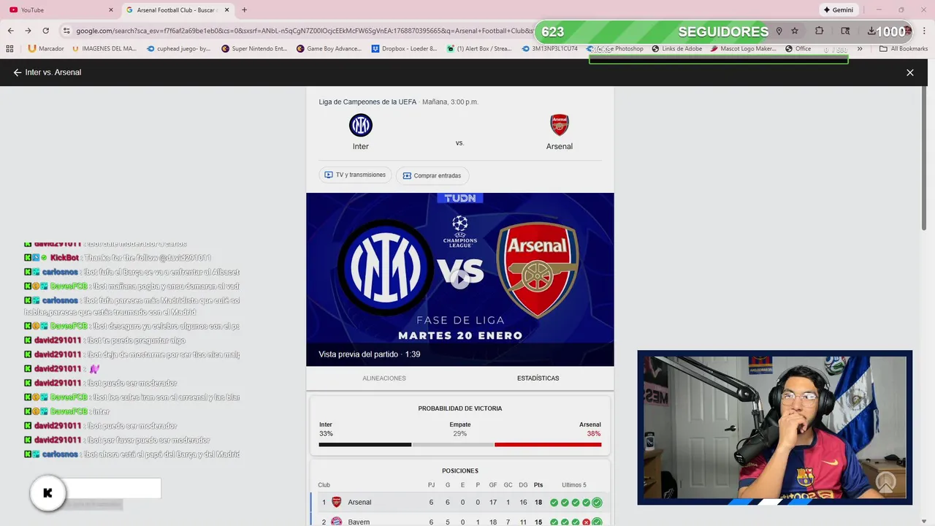This screenshot has height=526, width=935.
Task: Go back in browser history
Action: click(11, 31)
